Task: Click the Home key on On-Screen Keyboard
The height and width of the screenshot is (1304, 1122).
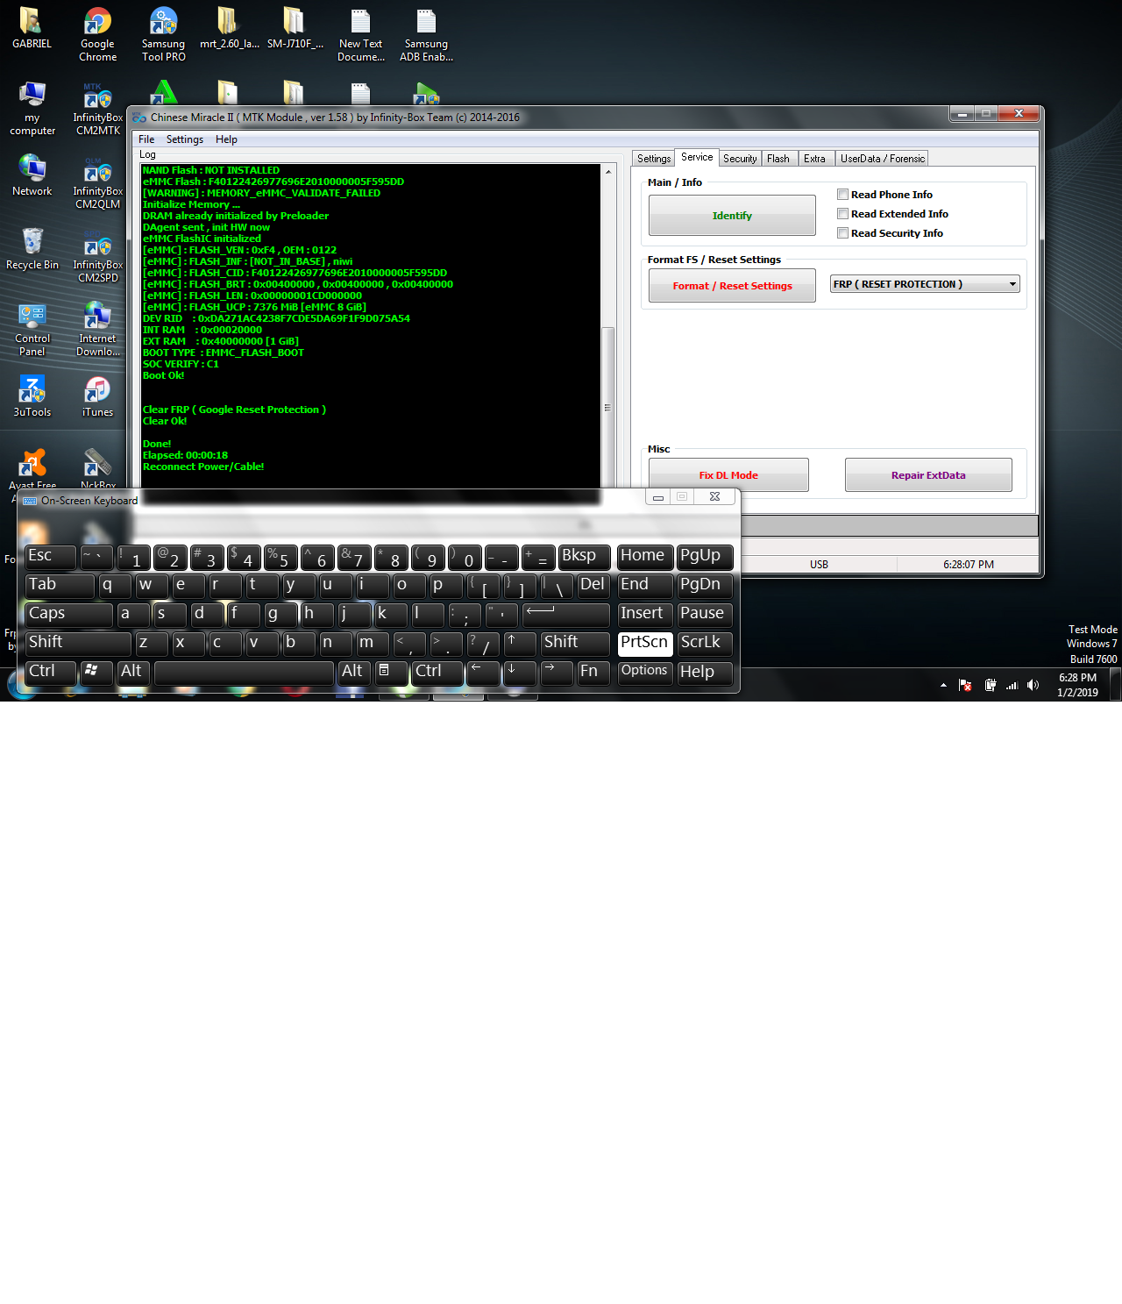Action: [645, 557]
